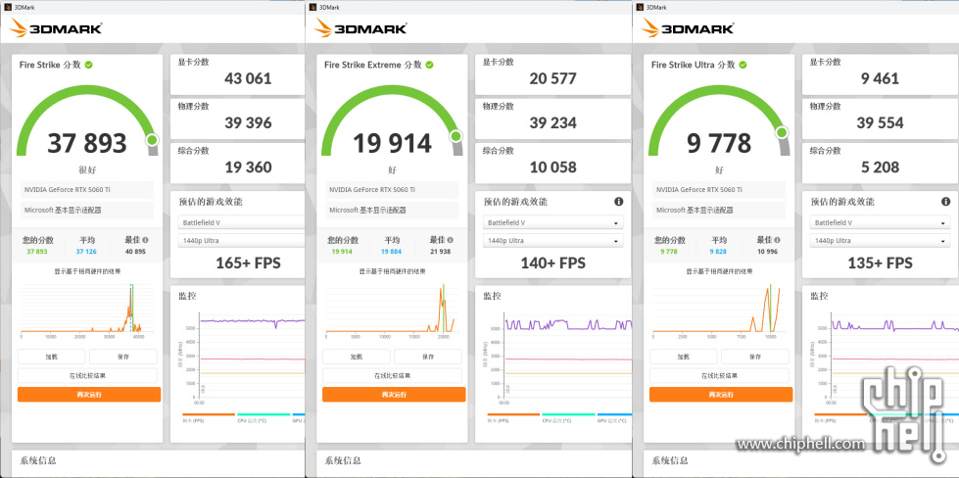Click the info icon next to 最佳 10 996

pyautogui.click(x=778, y=240)
